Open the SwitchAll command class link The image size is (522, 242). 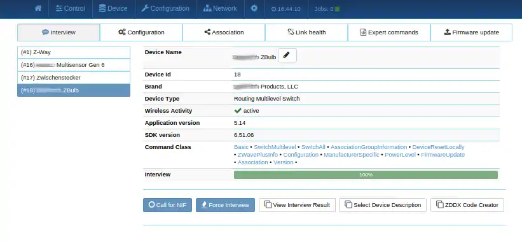tap(313, 147)
